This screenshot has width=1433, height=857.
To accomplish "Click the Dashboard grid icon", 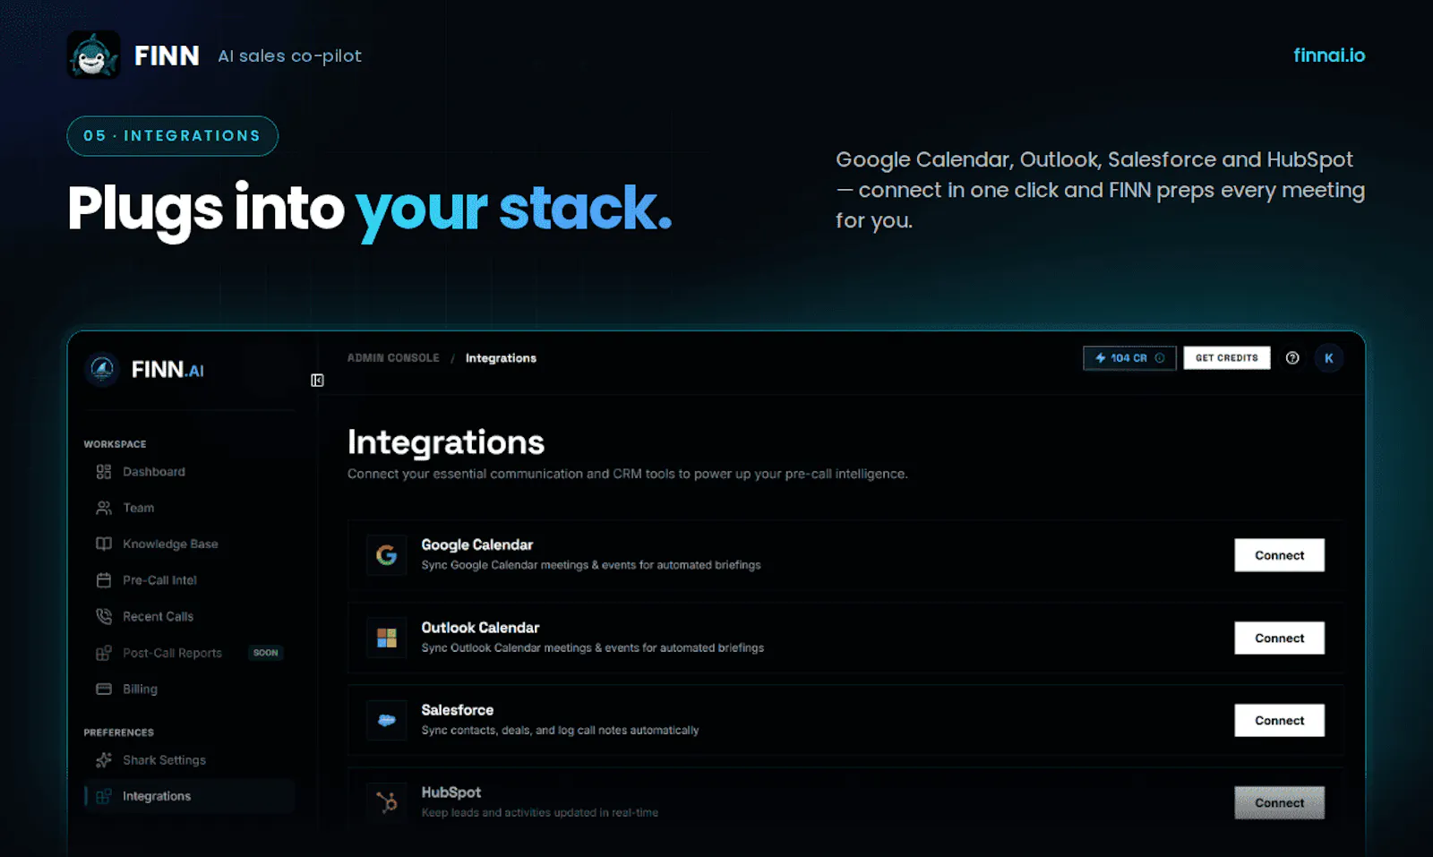I will tap(104, 472).
